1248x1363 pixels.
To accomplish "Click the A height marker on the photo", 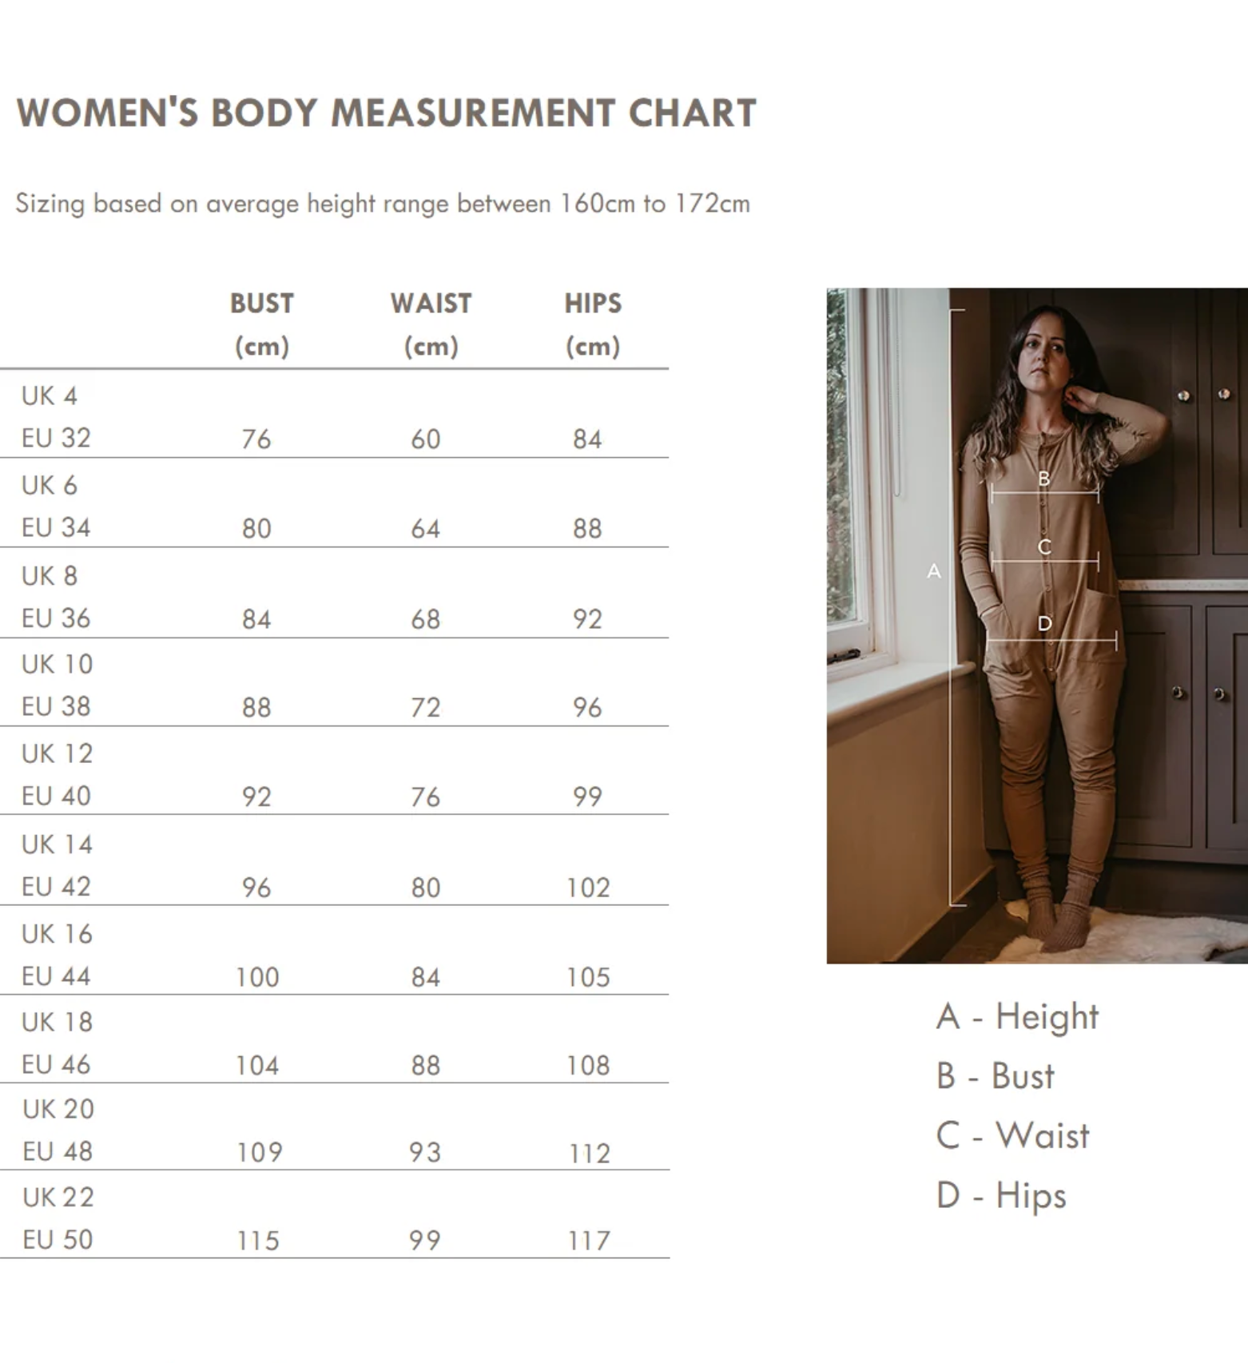I will (x=934, y=571).
